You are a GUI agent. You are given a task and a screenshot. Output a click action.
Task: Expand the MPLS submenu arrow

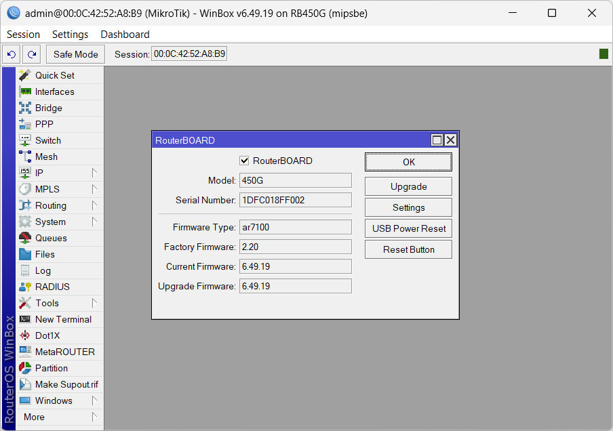click(x=94, y=189)
